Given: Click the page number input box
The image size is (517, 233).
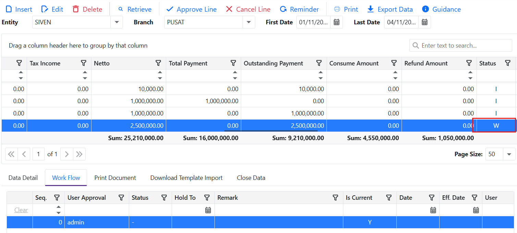Looking at the screenshot, I should click(x=38, y=154).
